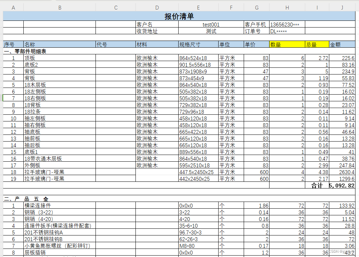The width and height of the screenshot is (359, 257).
Task: Select the 201不锈钢挂钩A cell
Action: click(x=59, y=232)
